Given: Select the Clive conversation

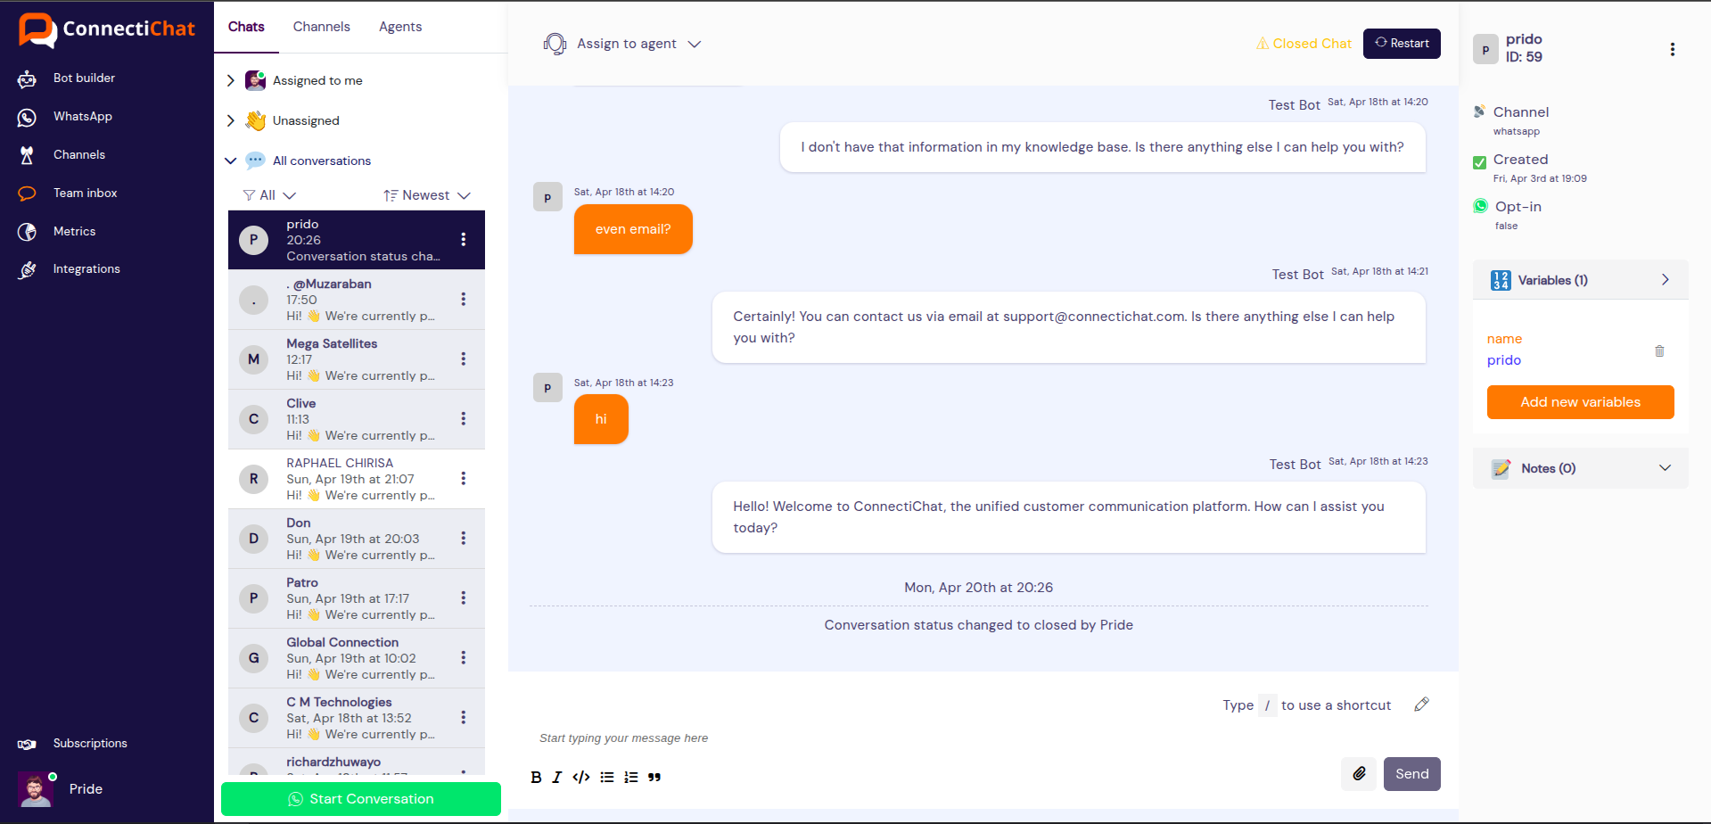Looking at the screenshot, I should click(357, 419).
